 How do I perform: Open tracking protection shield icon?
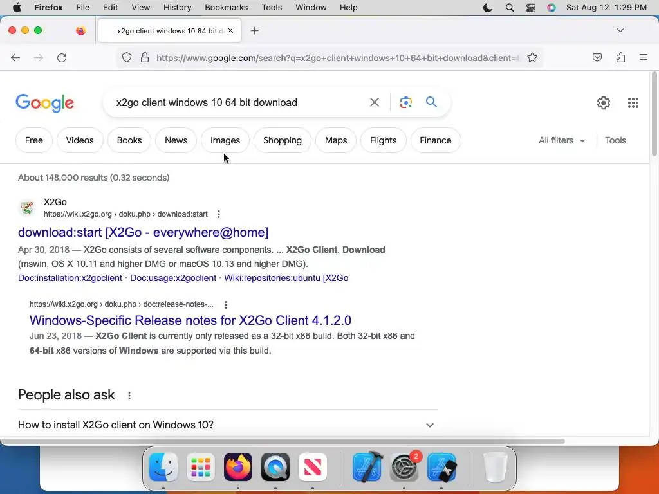pyautogui.click(x=127, y=57)
